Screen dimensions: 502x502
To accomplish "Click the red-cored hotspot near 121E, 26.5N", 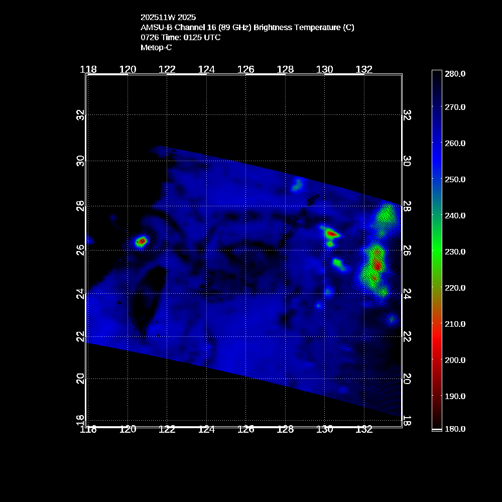I will tap(142, 241).
